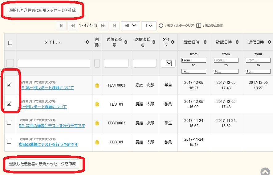The height and width of the screenshot is (175, 273).
Task: Sort table by 受信日時 column
Action: coord(205,42)
